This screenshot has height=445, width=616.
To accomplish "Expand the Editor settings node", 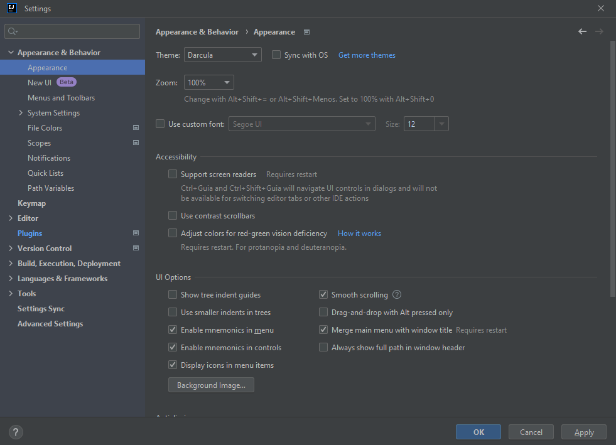I will (11, 218).
